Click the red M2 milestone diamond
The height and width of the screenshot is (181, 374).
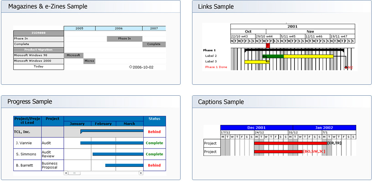[x=346, y=67]
